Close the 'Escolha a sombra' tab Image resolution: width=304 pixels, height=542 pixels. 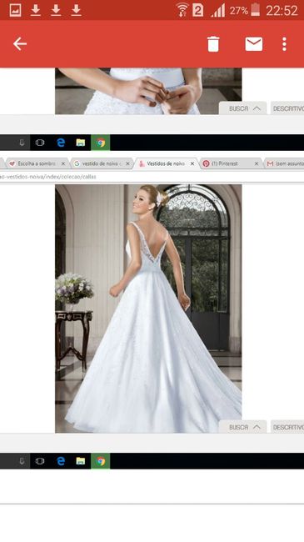(62, 163)
